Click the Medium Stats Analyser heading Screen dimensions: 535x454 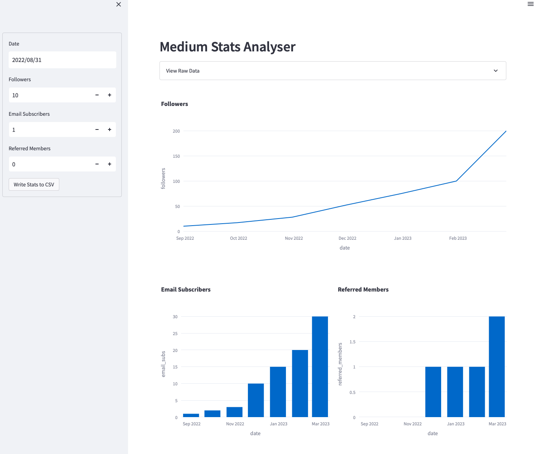point(227,47)
